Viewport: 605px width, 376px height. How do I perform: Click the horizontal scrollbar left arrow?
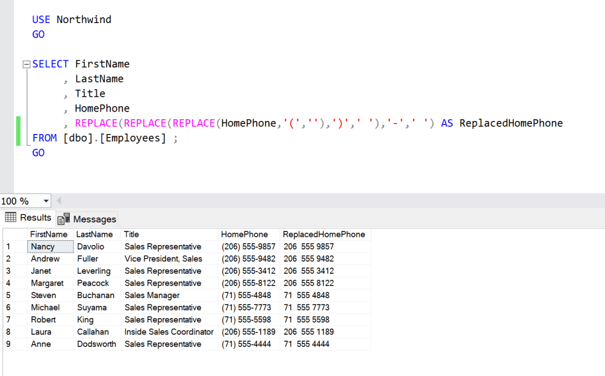(x=59, y=201)
